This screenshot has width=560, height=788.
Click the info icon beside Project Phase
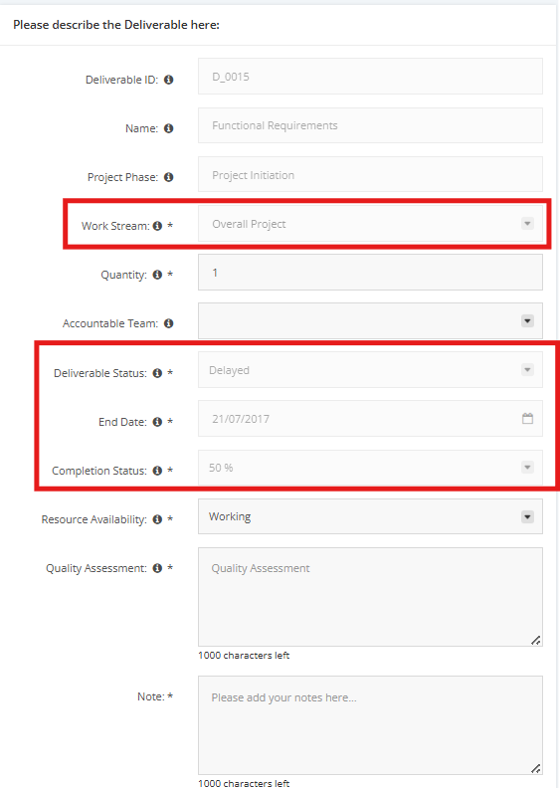169,177
